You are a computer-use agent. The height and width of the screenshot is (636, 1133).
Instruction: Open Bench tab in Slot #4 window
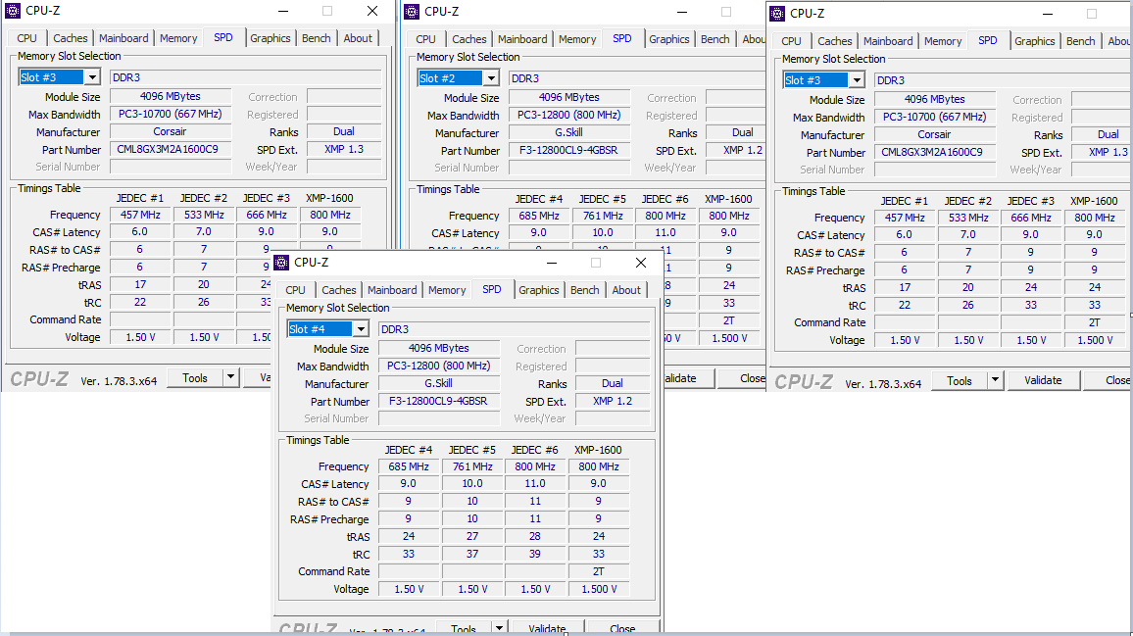click(584, 290)
